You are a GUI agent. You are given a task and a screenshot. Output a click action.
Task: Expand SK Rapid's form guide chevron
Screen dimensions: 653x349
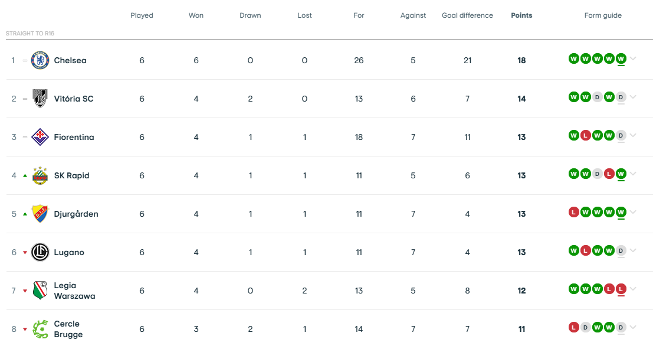coord(633,174)
